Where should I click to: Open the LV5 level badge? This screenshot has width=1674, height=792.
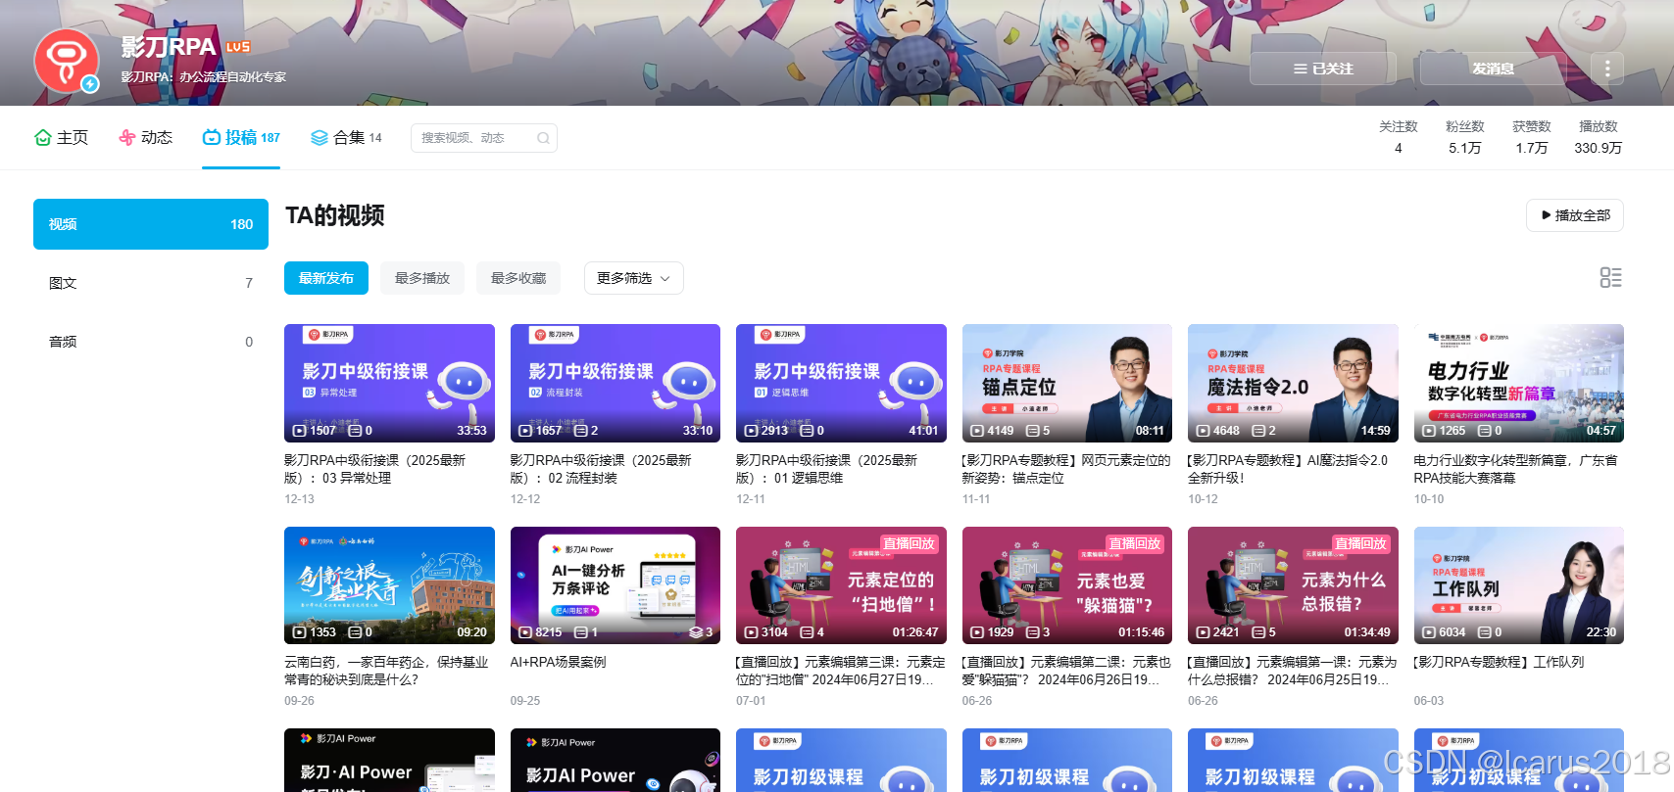238,47
